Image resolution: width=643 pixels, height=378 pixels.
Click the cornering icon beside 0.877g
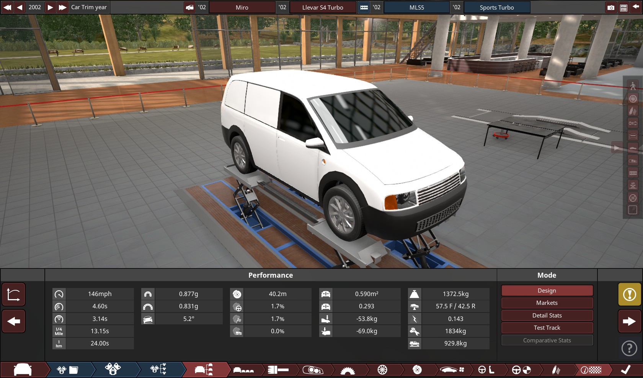click(148, 294)
